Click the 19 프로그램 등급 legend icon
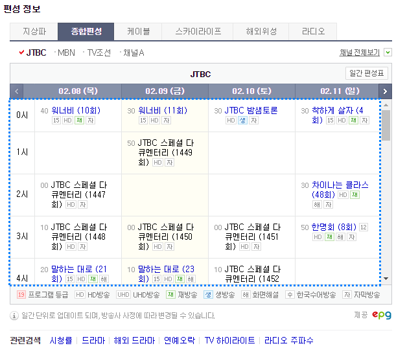 (21, 295)
